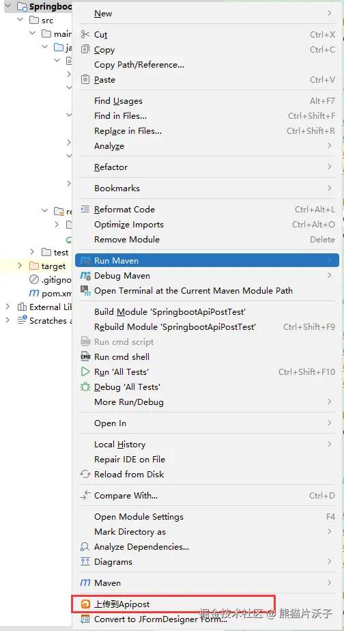Screen dimensions: 344x631
Task: Click the Compare With arrows icon
Action: point(85,495)
